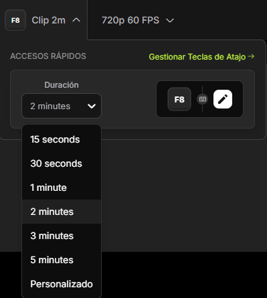The width and height of the screenshot is (267, 298).
Task: Click the arrow after Gestionar Teclas de Atajo
Action: coord(251,56)
